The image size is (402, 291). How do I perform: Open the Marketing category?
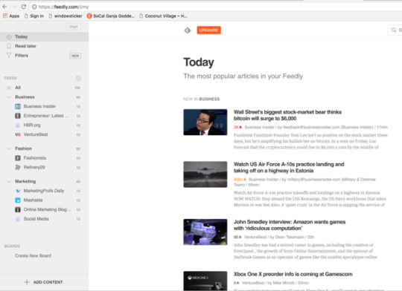(25, 181)
